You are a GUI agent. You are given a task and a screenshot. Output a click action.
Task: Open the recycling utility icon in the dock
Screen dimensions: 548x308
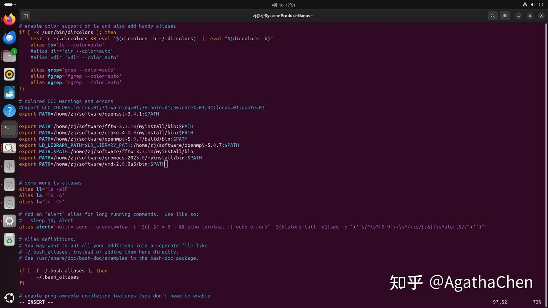tap(9, 240)
